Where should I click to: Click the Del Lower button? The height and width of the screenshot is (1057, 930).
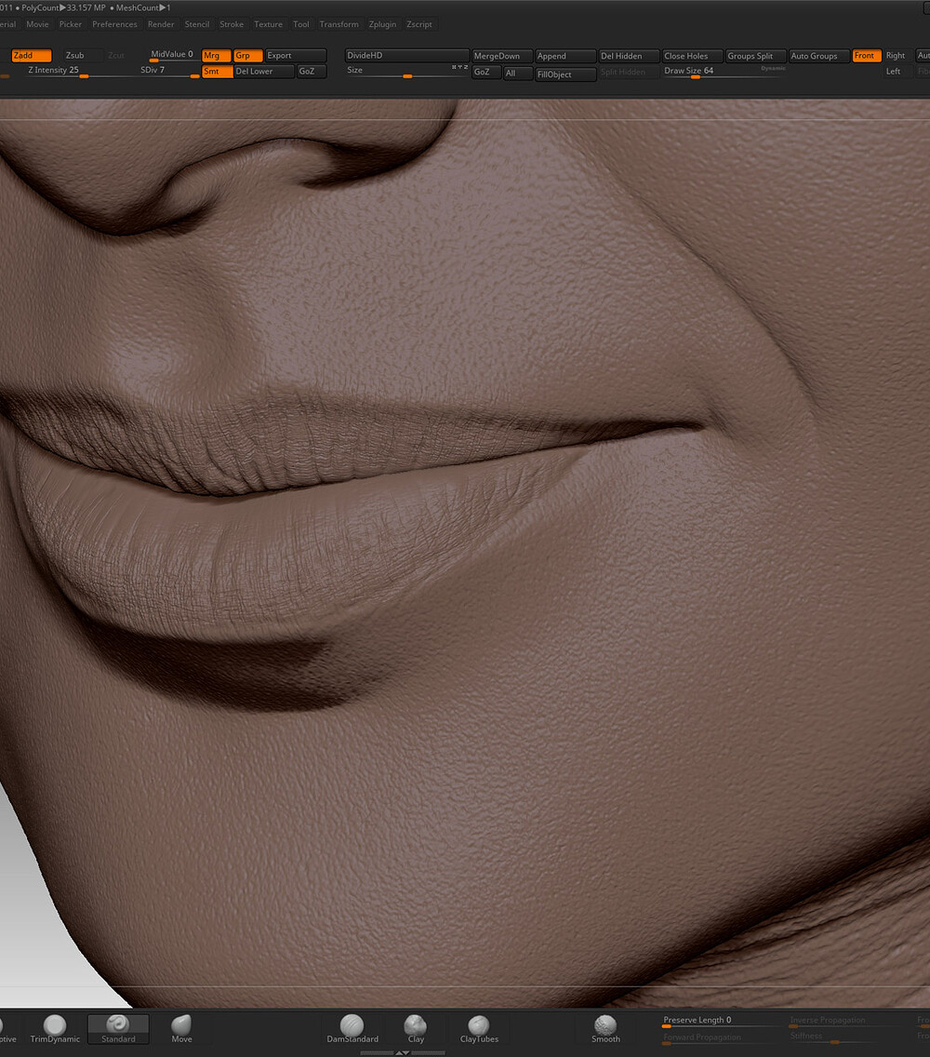[x=263, y=72]
